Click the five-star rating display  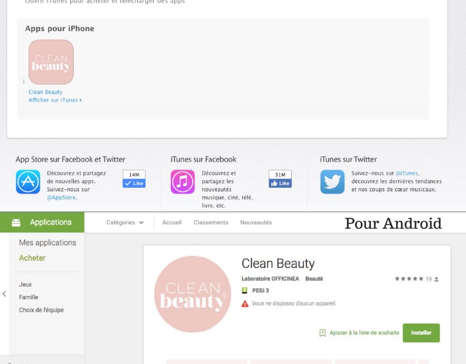(x=409, y=279)
